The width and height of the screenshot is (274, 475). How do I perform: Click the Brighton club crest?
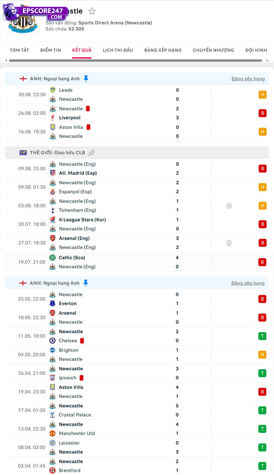53,350
